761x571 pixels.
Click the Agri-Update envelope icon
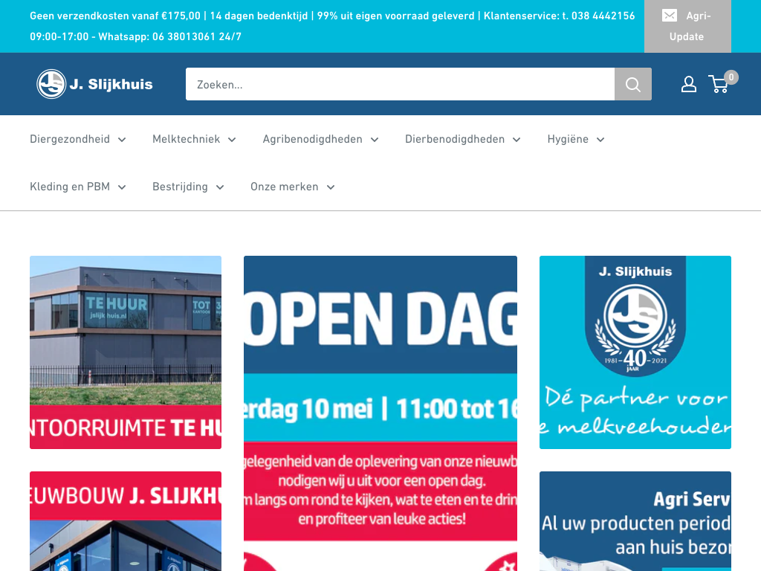click(x=670, y=16)
